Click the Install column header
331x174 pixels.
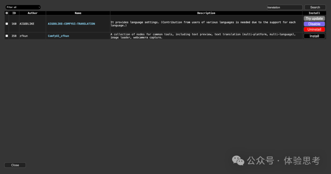coord(314,13)
